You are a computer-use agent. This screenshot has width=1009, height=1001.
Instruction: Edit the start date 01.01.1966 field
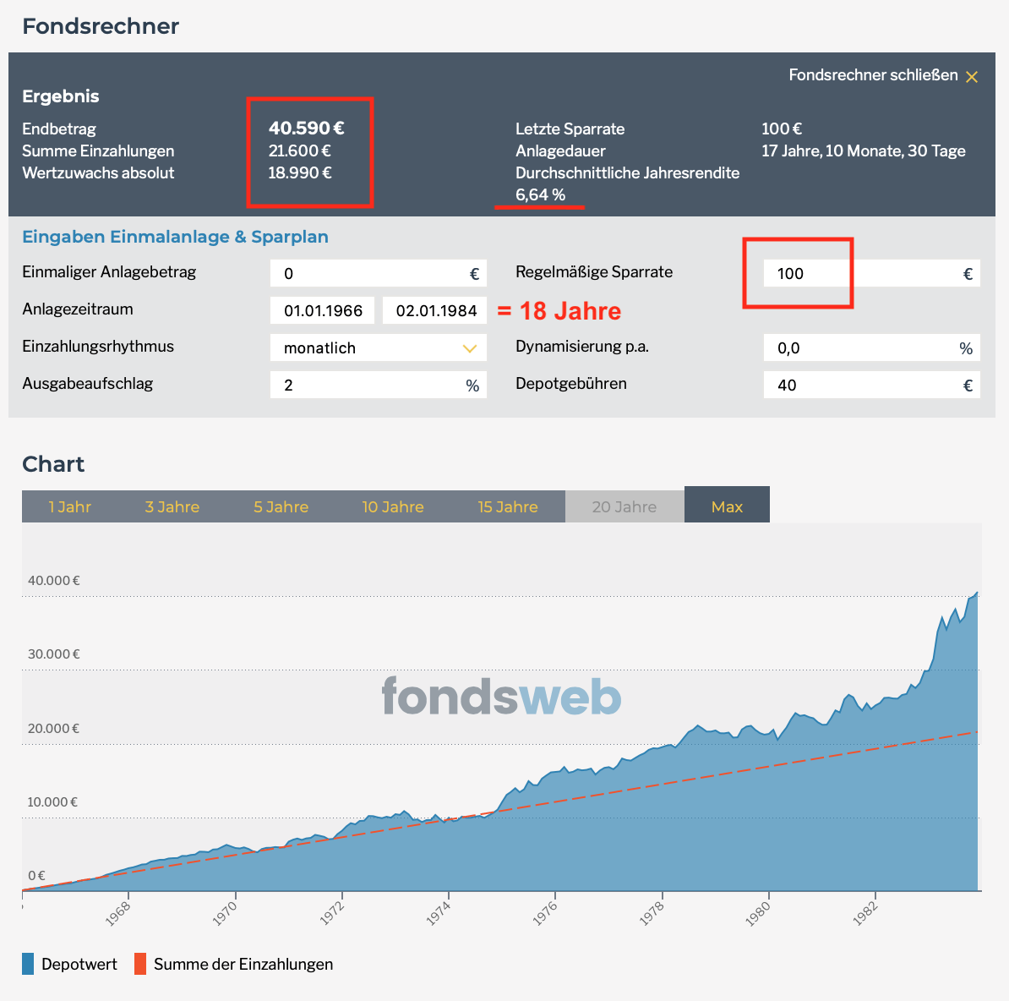coord(323,311)
